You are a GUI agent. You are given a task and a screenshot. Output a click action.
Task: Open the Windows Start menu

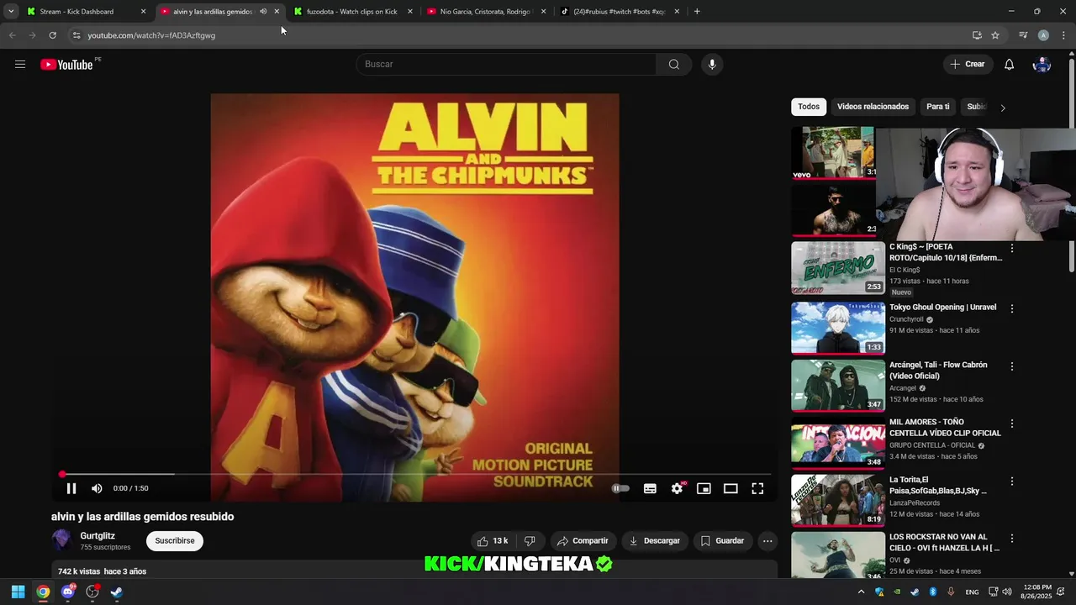coord(18,592)
